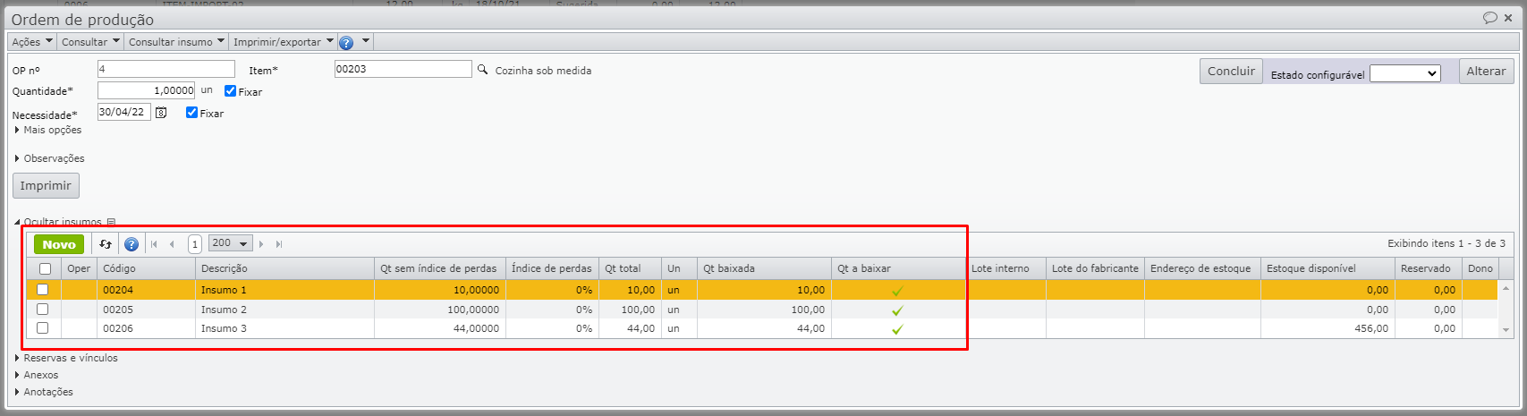This screenshot has height=416, width=1527.
Task: Check the row checkbox for Insumo 2
Action: (x=42, y=309)
